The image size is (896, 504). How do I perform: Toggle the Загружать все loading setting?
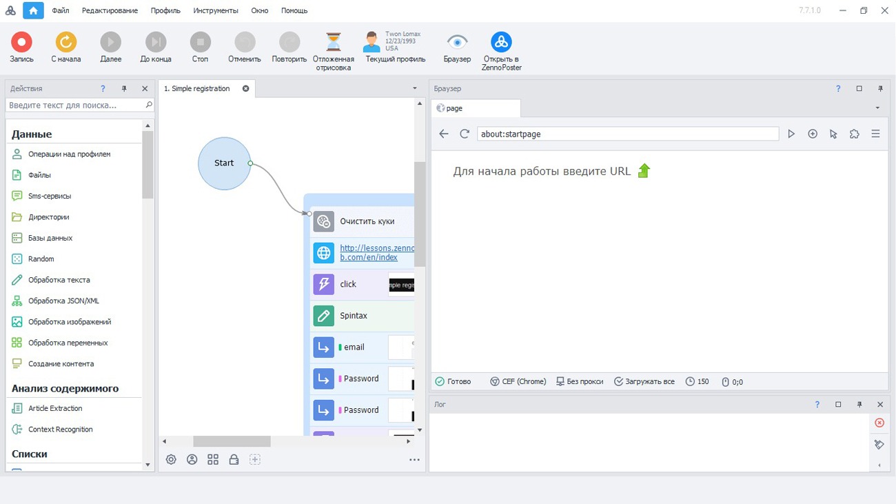(x=644, y=381)
